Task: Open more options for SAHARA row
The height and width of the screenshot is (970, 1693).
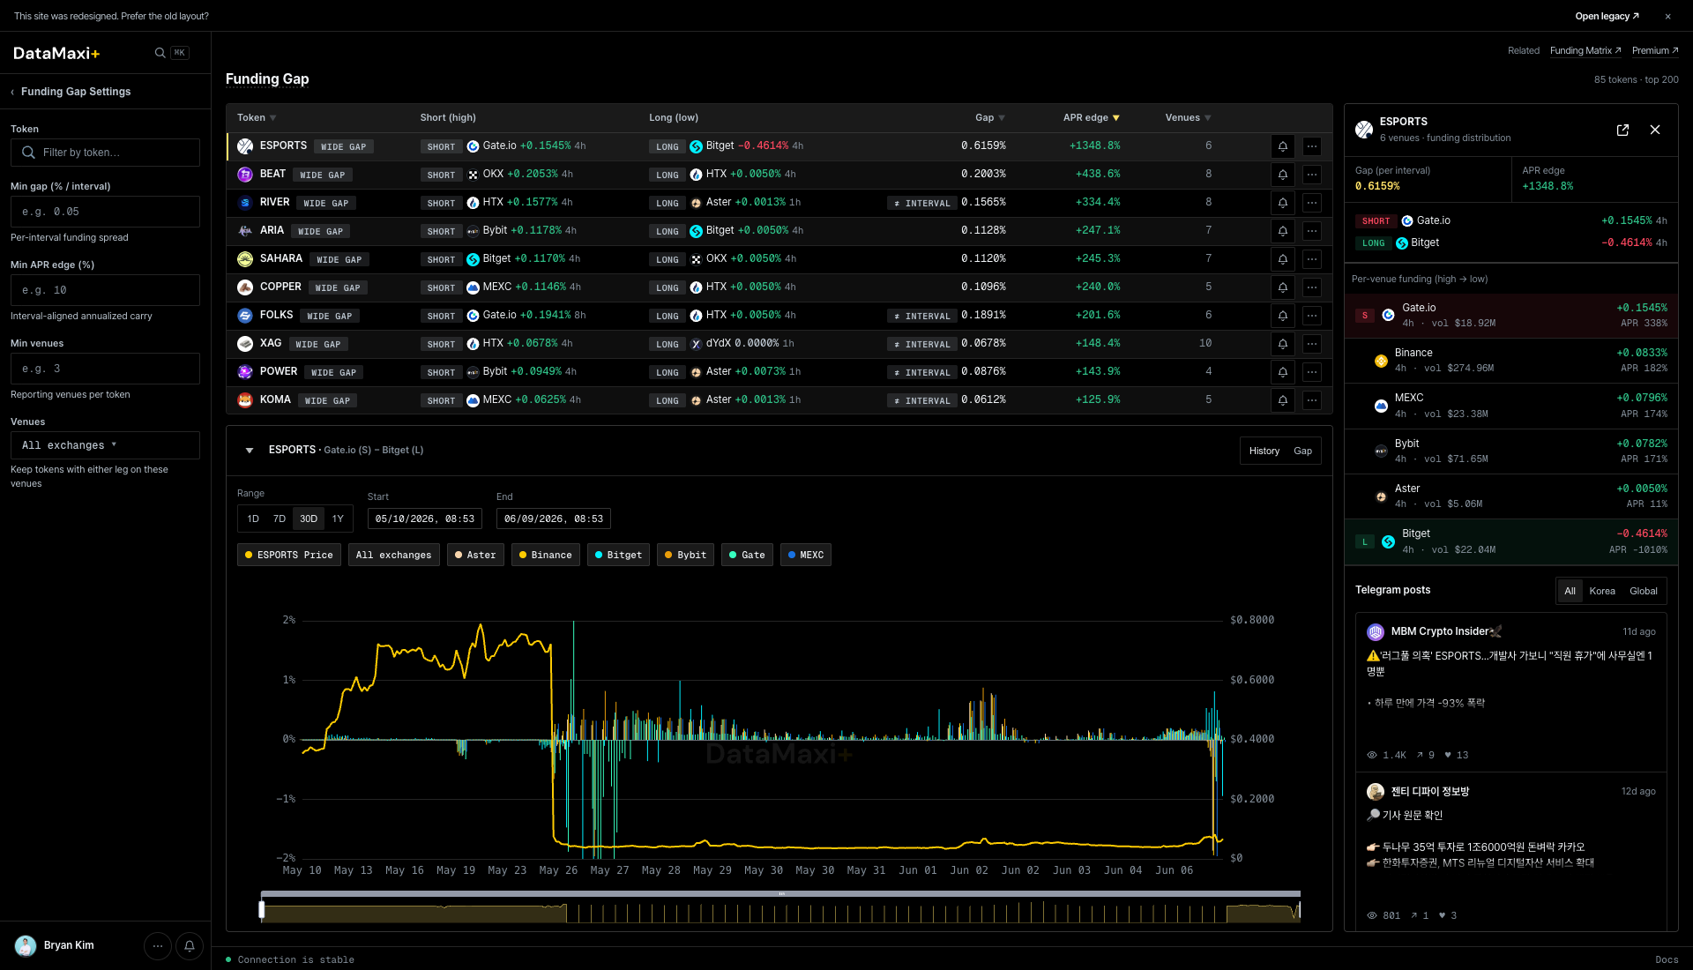Action: click(1312, 259)
